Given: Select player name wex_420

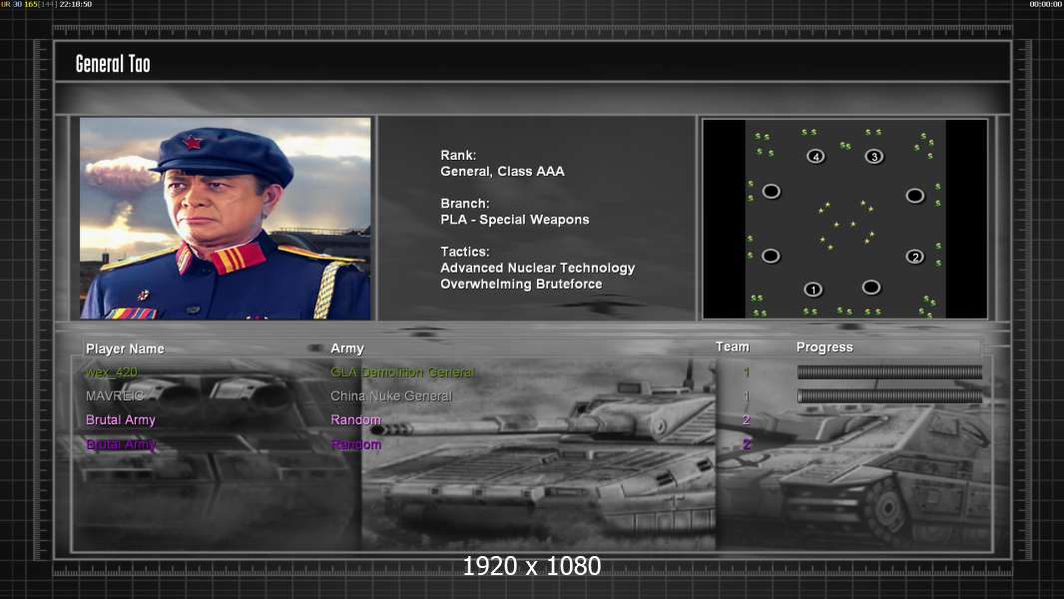Looking at the screenshot, I should [x=111, y=372].
